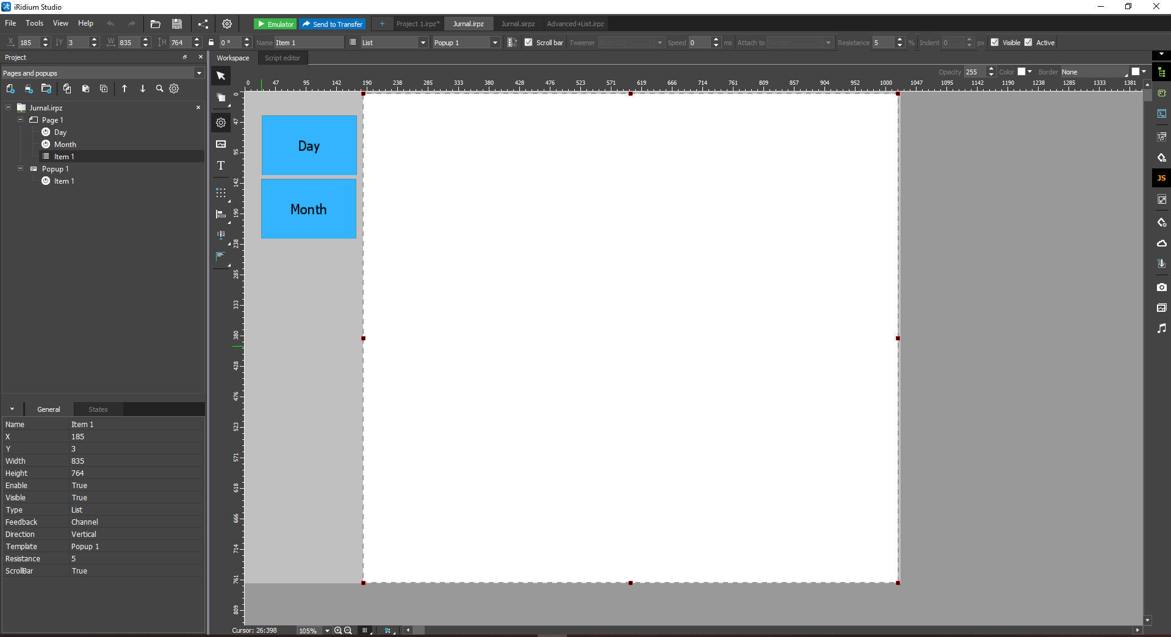This screenshot has width=1171, height=637.
Task: Open Project panel settings gear
Action: (x=174, y=88)
